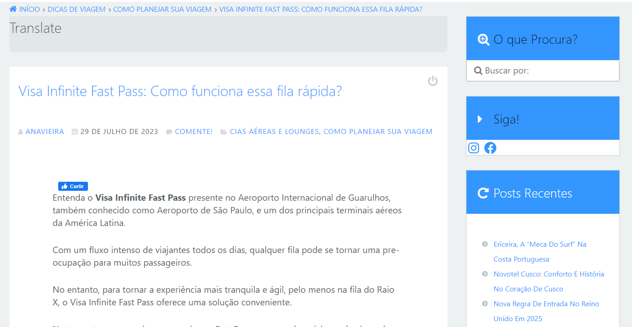Click the O que Procura? heading
This screenshot has width=632, height=327.
click(x=535, y=40)
